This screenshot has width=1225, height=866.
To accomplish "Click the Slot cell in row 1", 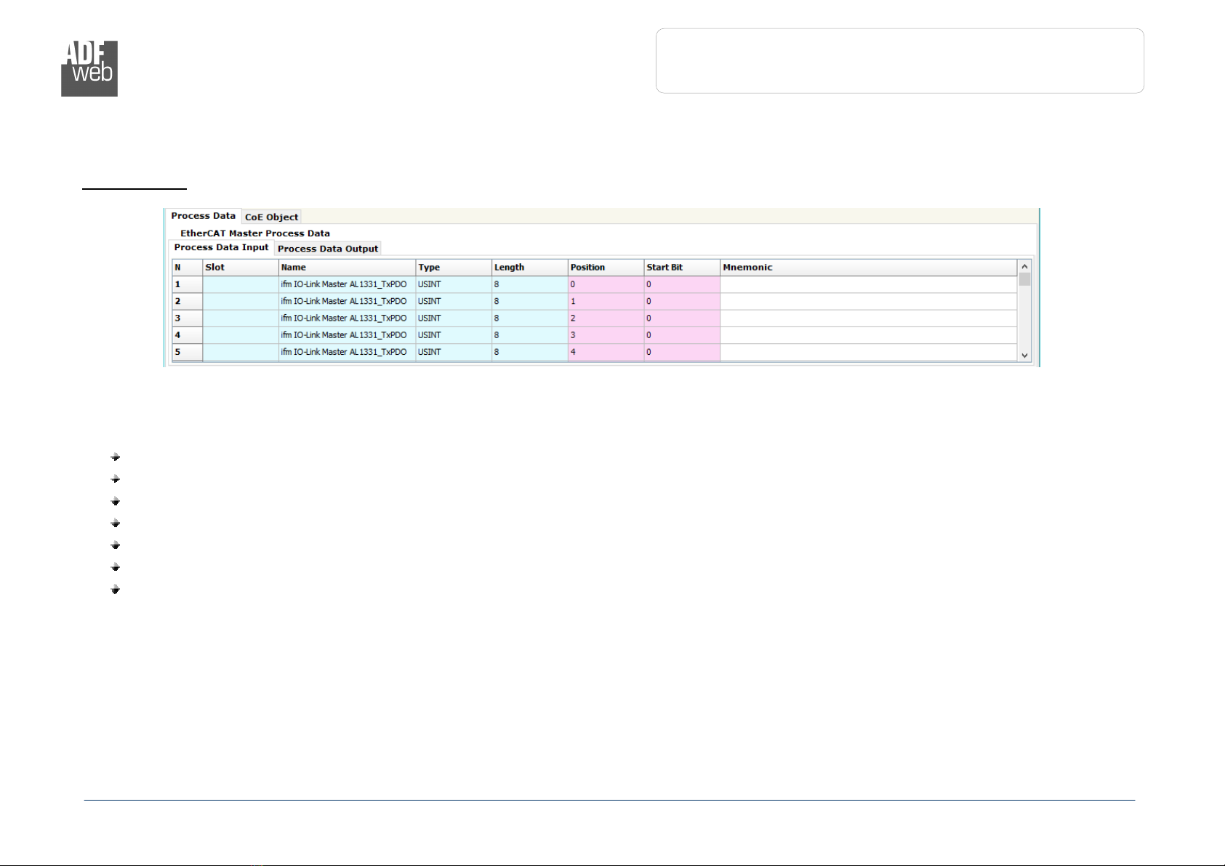I will coord(241,284).
